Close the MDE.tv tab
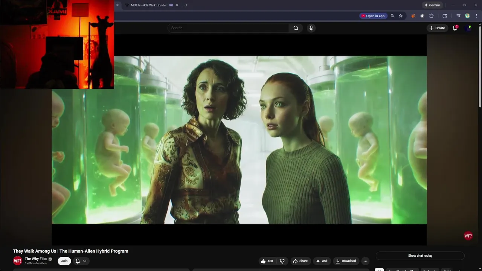 pyautogui.click(x=177, y=5)
